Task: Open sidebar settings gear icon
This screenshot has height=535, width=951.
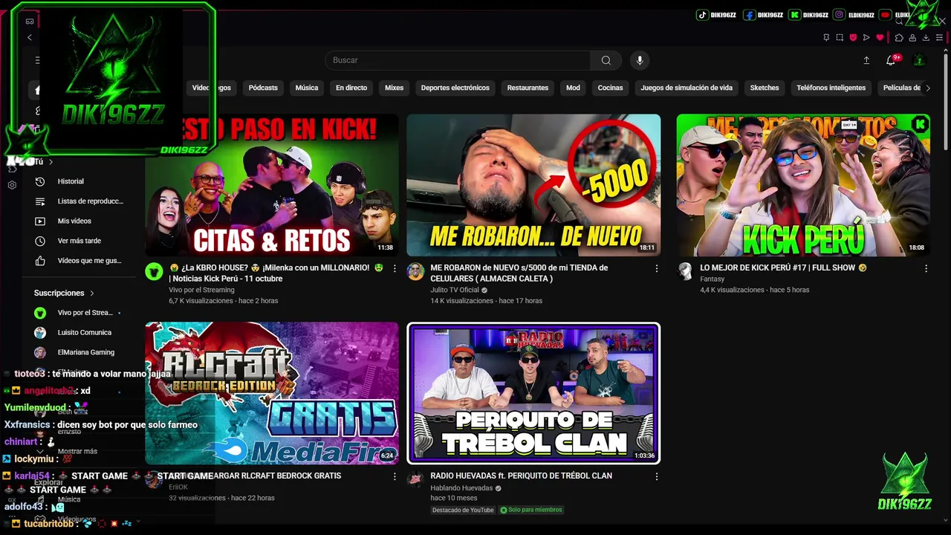Action: [x=12, y=185]
